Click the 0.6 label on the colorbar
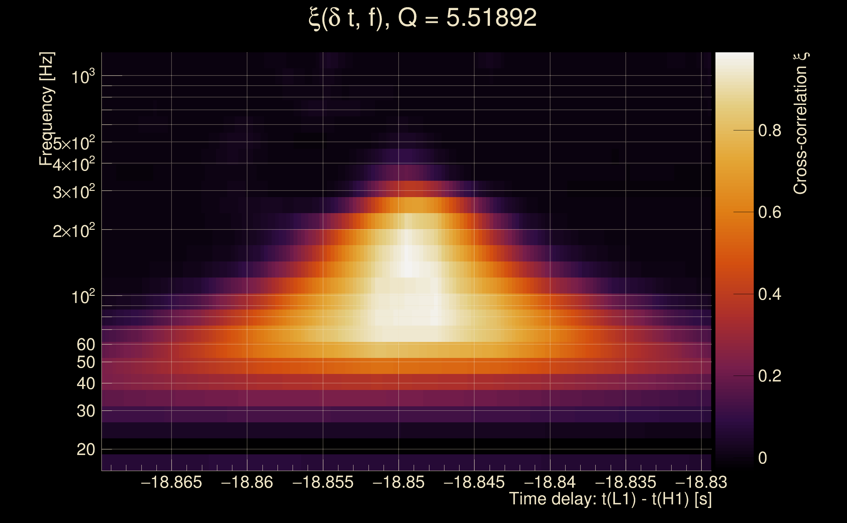Viewport: 847px width, 523px height. [x=769, y=212]
